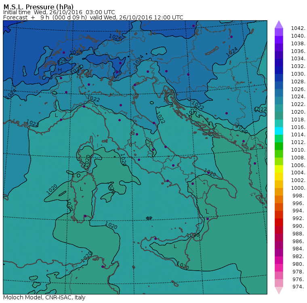Click the '1014.' legend label
This screenshot has height=303, width=307.
tap(298, 135)
